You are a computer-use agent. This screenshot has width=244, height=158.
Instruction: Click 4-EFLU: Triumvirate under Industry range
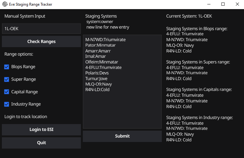pyautogui.click(x=185, y=123)
